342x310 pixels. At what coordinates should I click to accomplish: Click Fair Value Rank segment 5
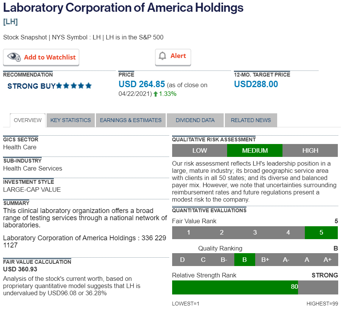click(x=321, y=232)
